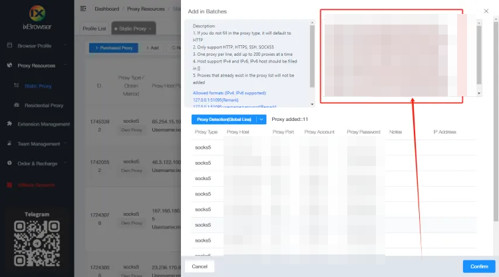Switch to Profile List tab
Screen dimensions: 499x277
(x=94, y=29)
